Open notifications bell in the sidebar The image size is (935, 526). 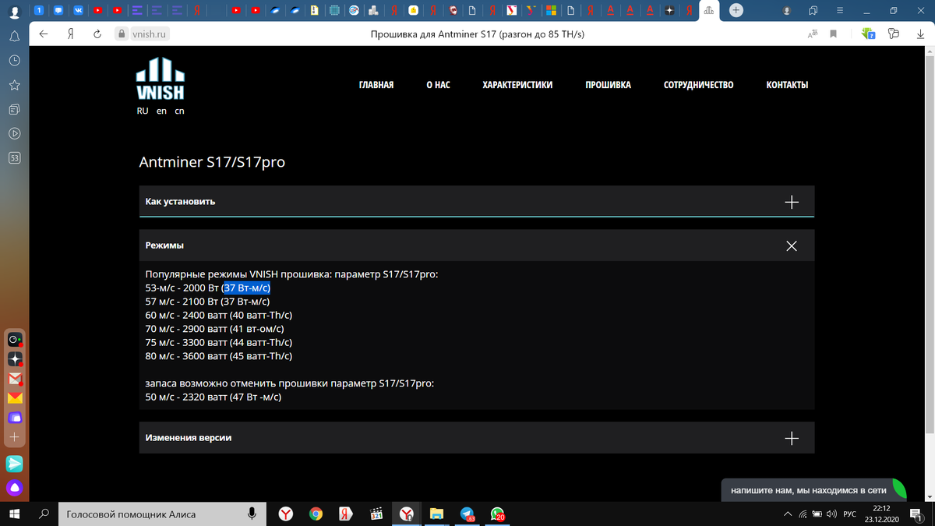coord(14,37)
